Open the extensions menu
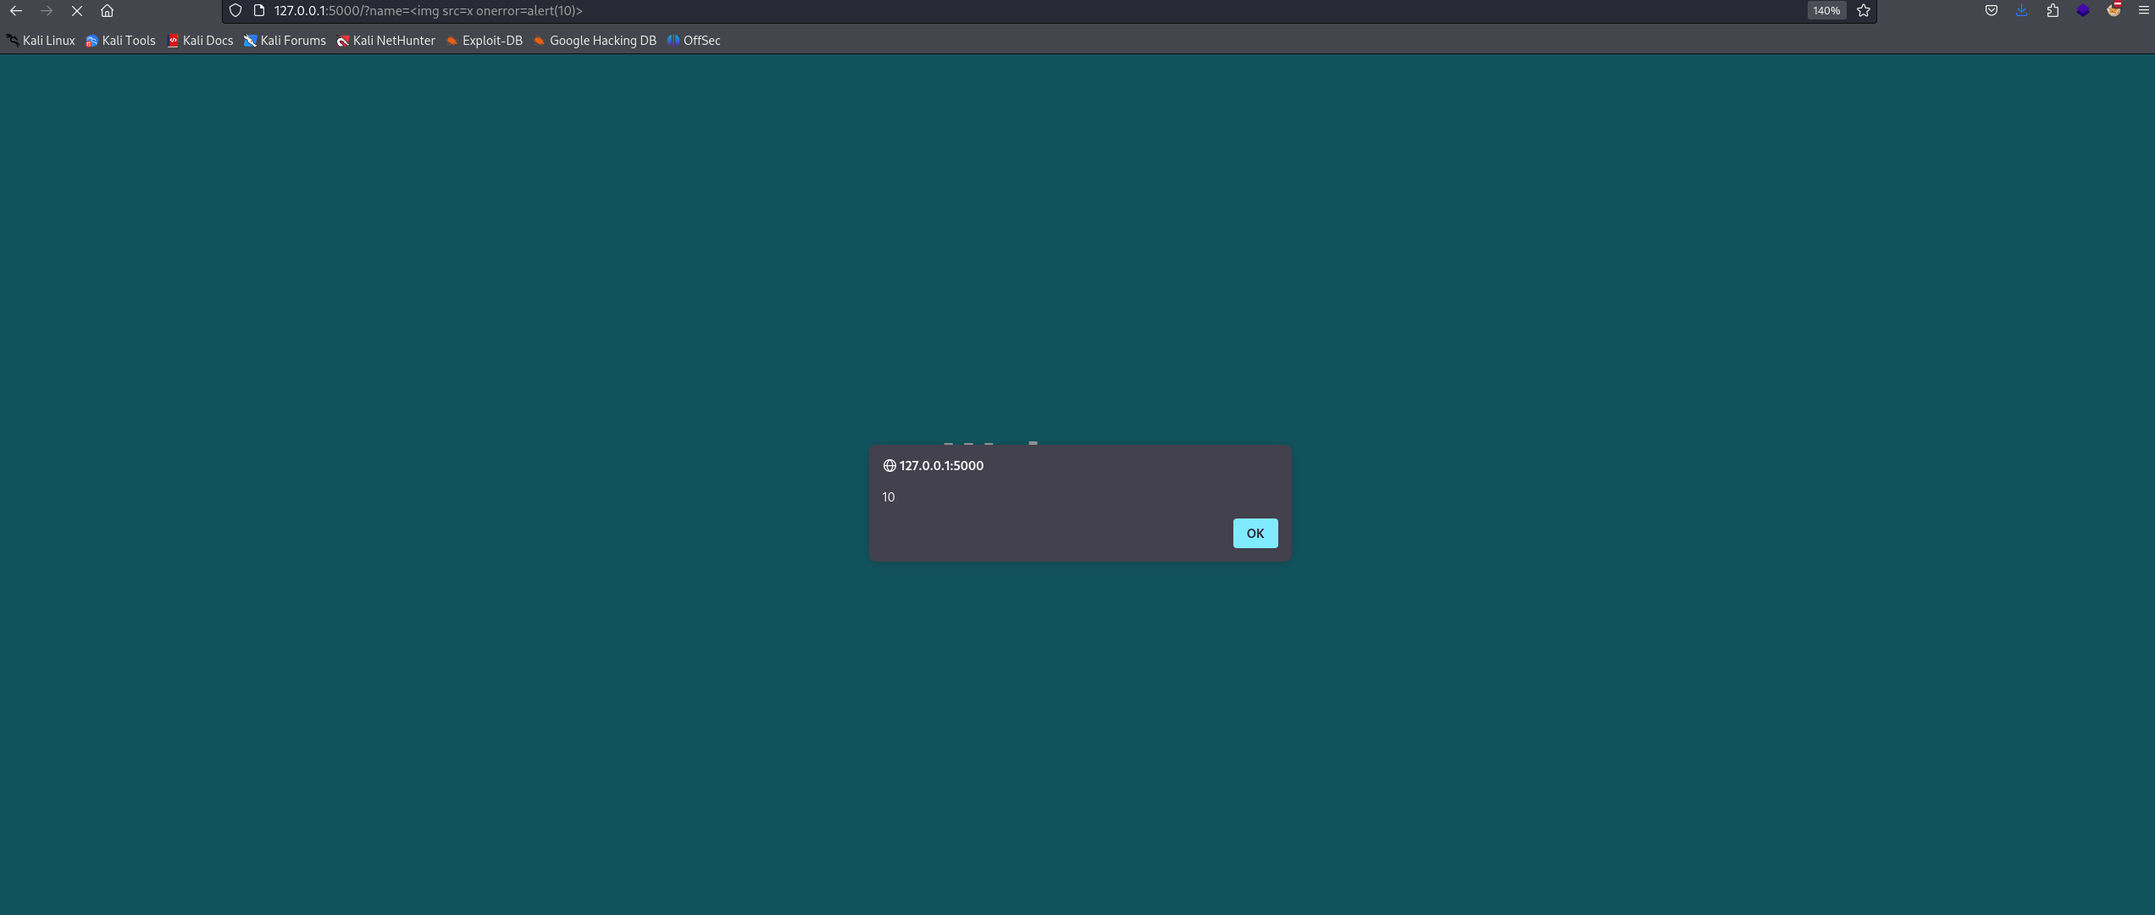Image resolution: width=2155 pixels, height=915 pixels. point(2053,11)
